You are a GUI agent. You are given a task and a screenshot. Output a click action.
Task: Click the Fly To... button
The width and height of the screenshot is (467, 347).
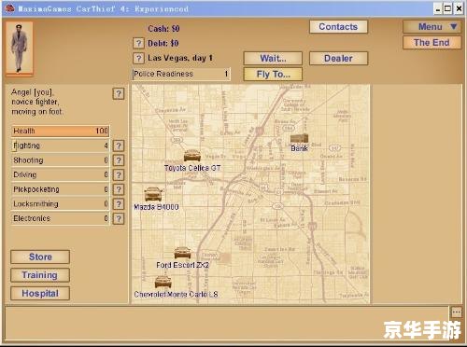[x=273, y=75]
